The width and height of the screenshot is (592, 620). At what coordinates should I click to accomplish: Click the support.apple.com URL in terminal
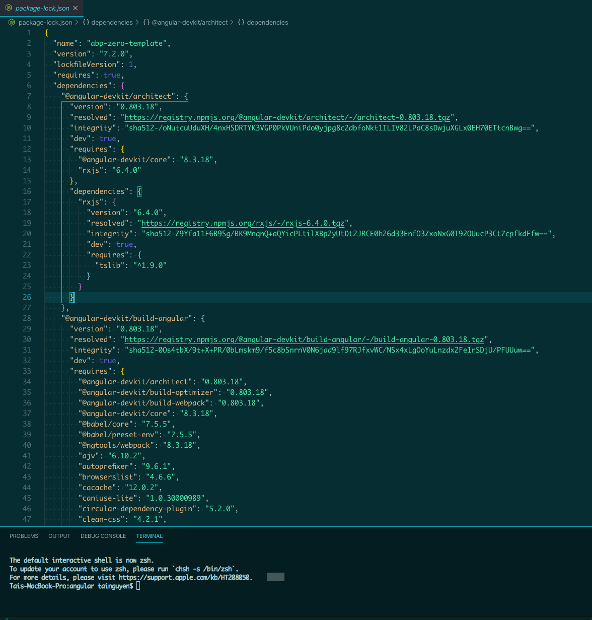pyautogui.click(x=185, y=577)
